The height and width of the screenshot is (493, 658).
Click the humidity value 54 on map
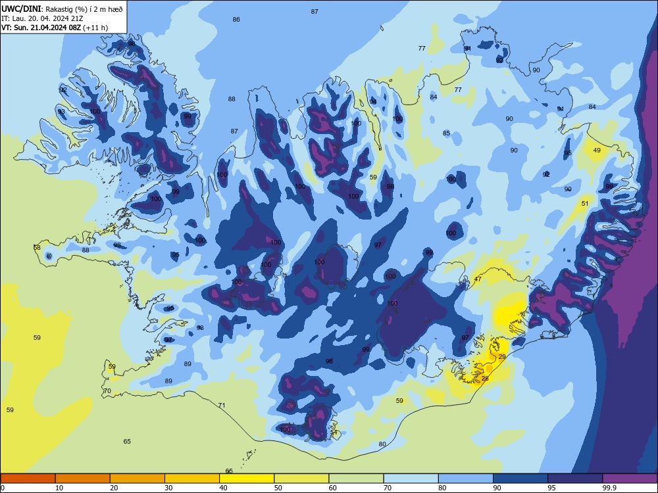(x=334, y=433)
